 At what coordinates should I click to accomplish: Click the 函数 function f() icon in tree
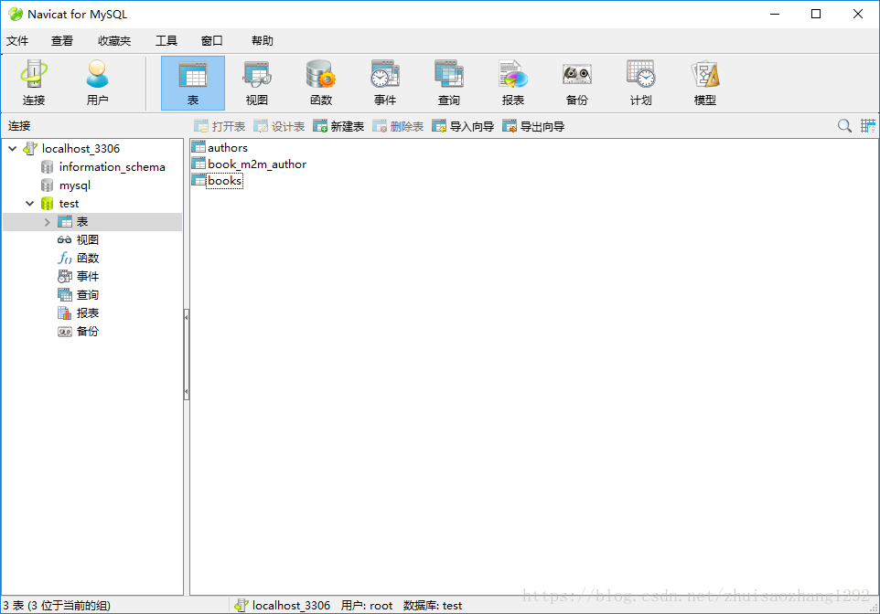(x=65, y=258)
